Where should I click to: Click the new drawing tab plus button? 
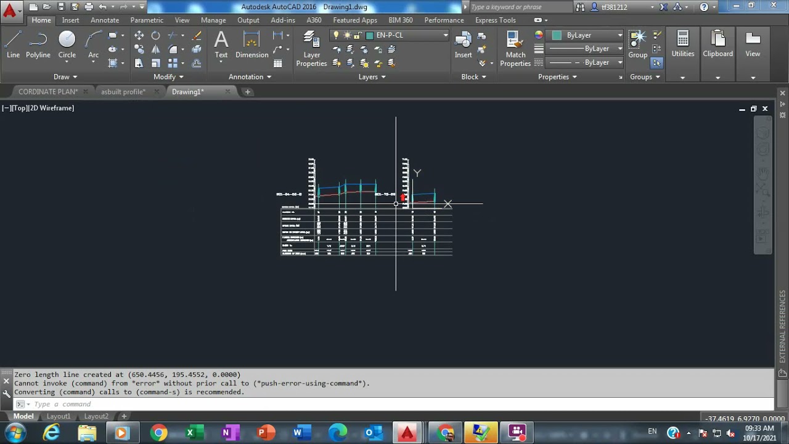click(x=248, y=92)
